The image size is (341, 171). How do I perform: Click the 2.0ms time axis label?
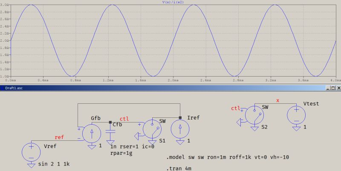[173, 80]
